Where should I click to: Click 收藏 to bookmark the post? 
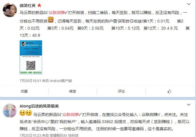point(24,91)
